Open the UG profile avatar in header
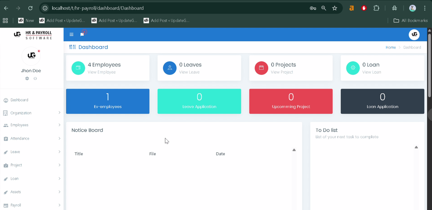The height and width of the screenshot is (210, 432). coord(414,35)
